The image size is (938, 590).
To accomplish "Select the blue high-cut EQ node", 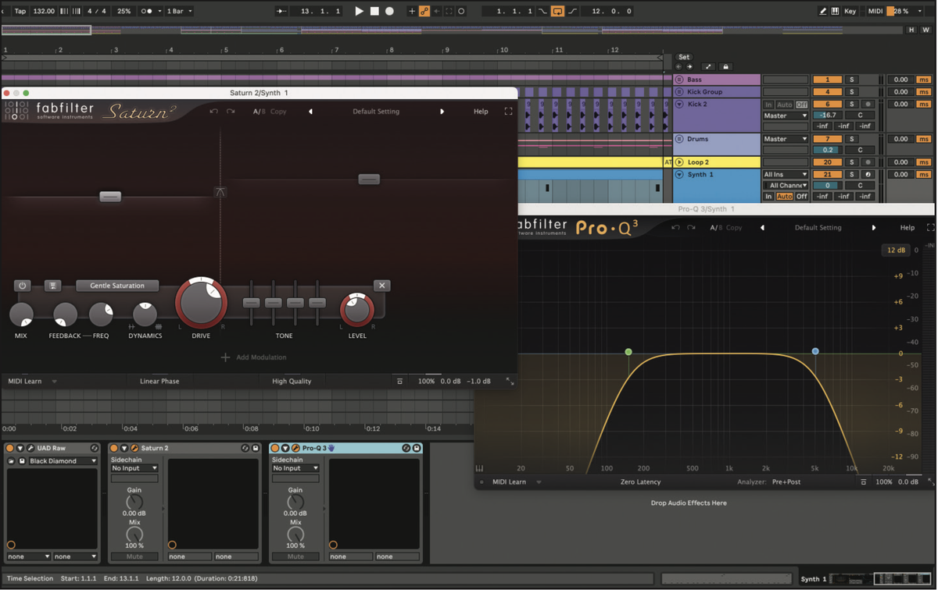I will coord(815,352).
